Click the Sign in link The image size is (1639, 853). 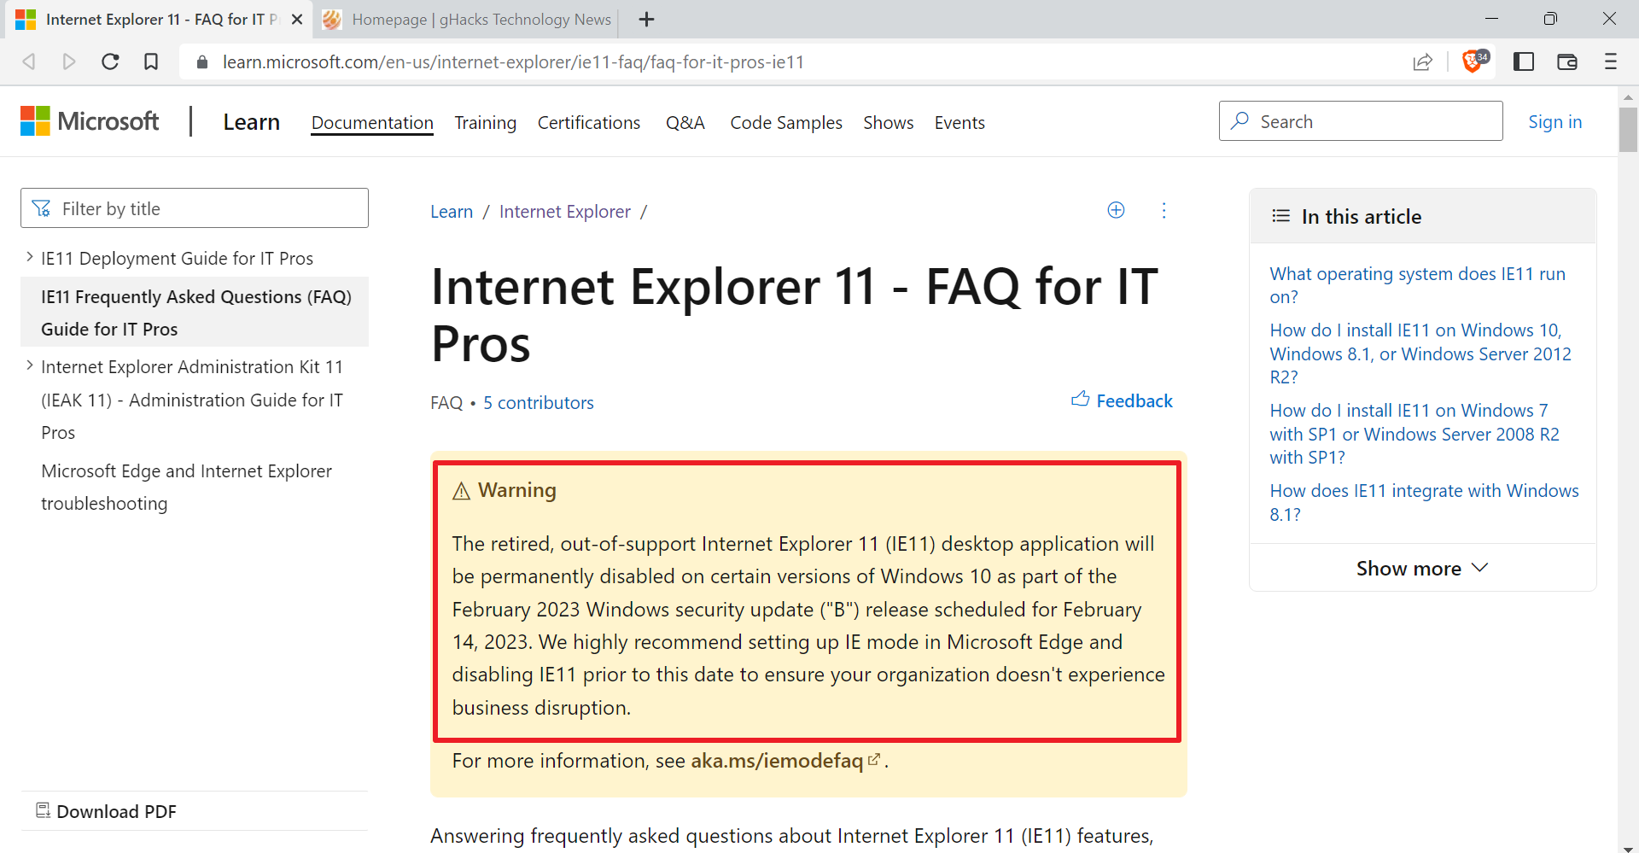point(1554,121)
